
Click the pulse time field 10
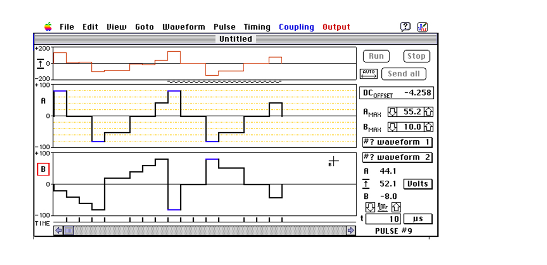click(383, 219)
